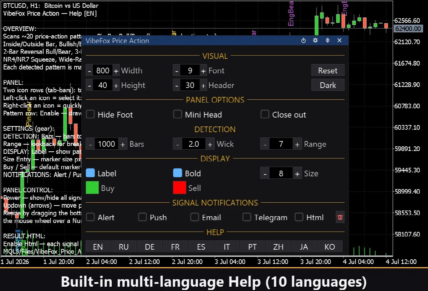Select IT help language
428x291 pixels.
point(227,246)
